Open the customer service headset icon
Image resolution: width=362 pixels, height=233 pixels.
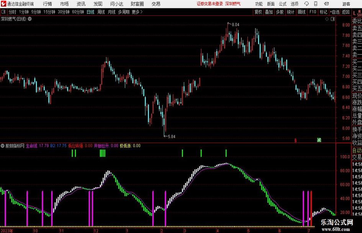pyautogui.click(x=306, y=4)
